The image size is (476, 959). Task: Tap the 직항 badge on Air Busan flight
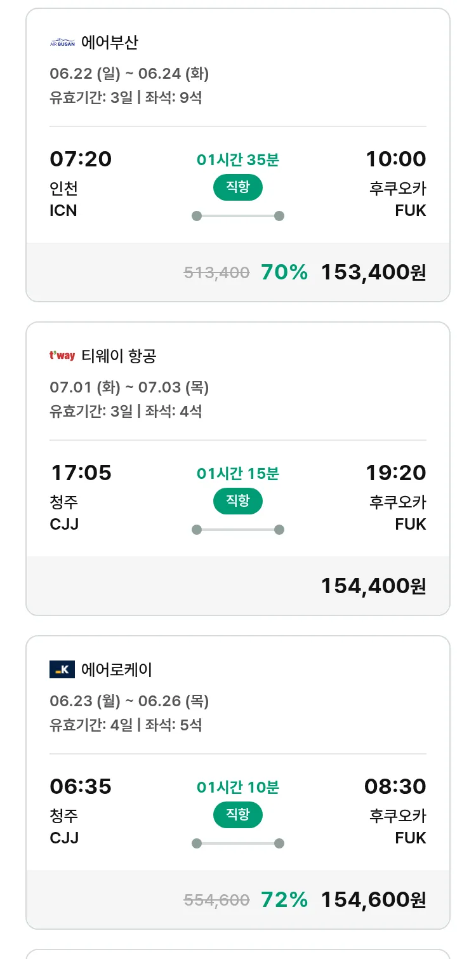pyautogui.click(x=238, y=187)
